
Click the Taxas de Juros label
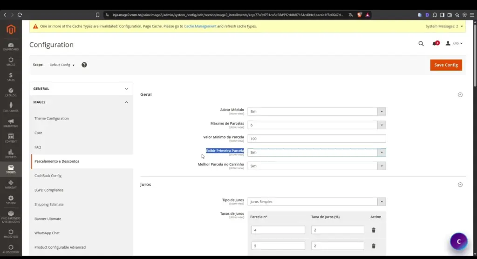(232, 214)
